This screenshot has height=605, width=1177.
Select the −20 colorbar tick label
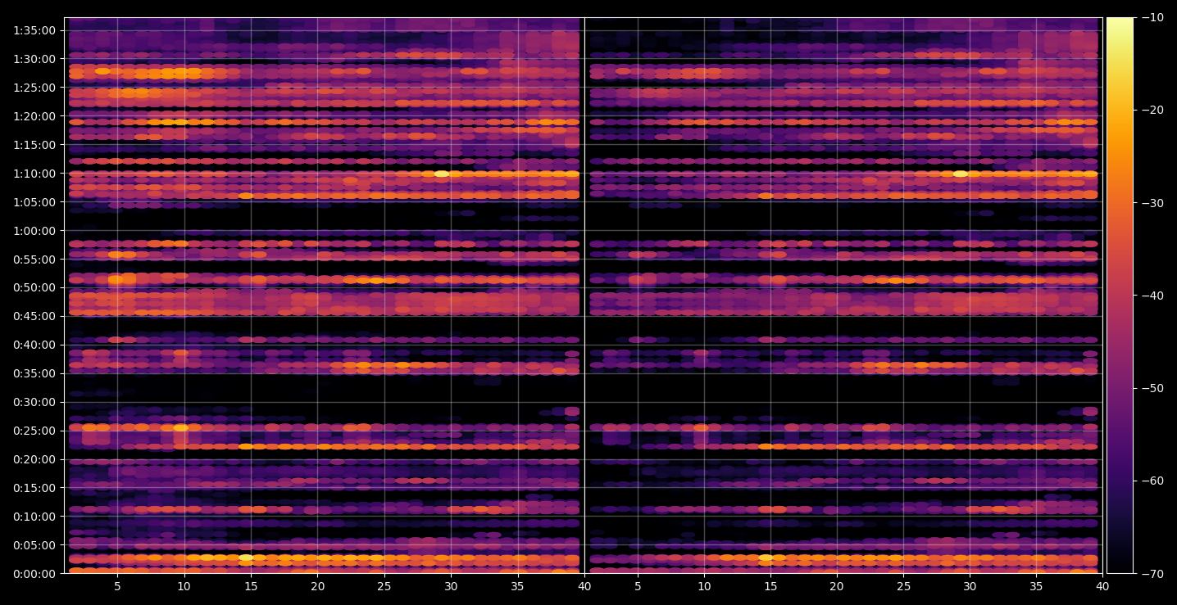point(1152,111)
